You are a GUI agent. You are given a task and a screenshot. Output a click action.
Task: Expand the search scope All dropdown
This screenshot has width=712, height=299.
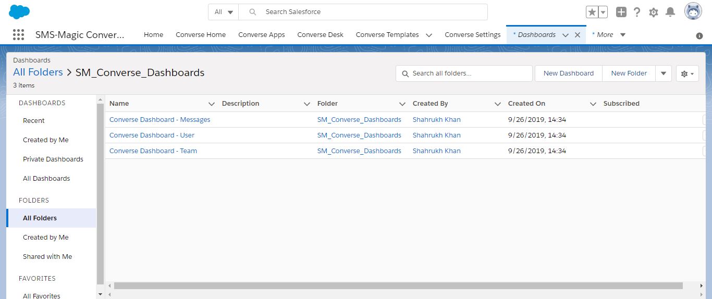224,12
